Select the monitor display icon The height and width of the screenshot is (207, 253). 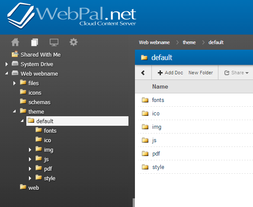point(54,42)
